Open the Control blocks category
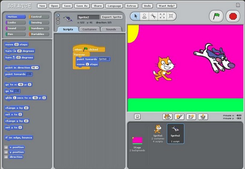Image resolution: width=245 pixels, height=169 pixels. [x=39, y=17]
